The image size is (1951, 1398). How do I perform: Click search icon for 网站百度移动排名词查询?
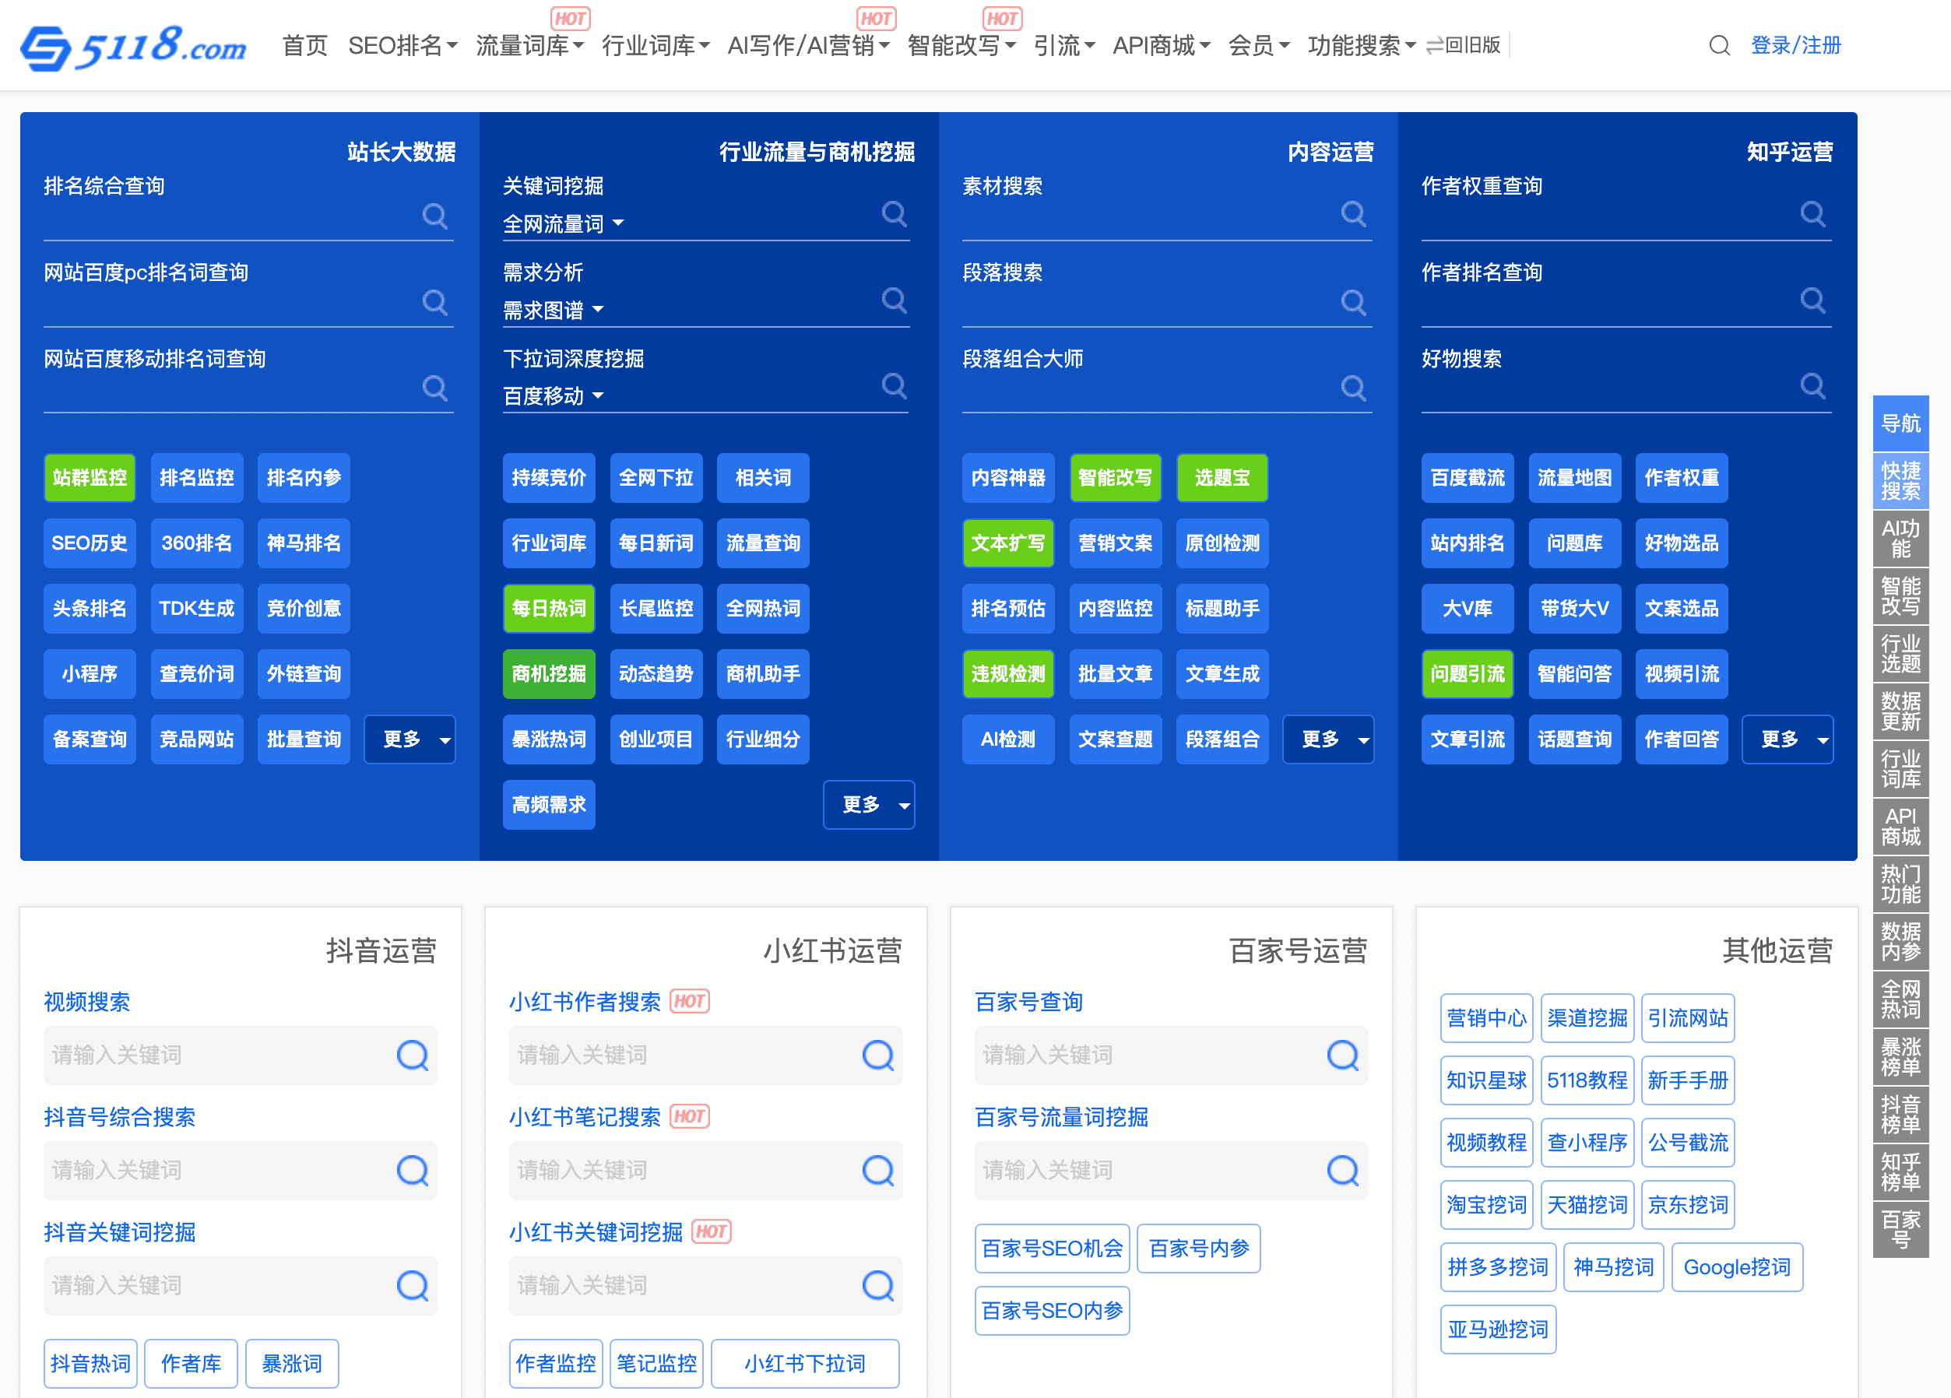click(435, 387)
